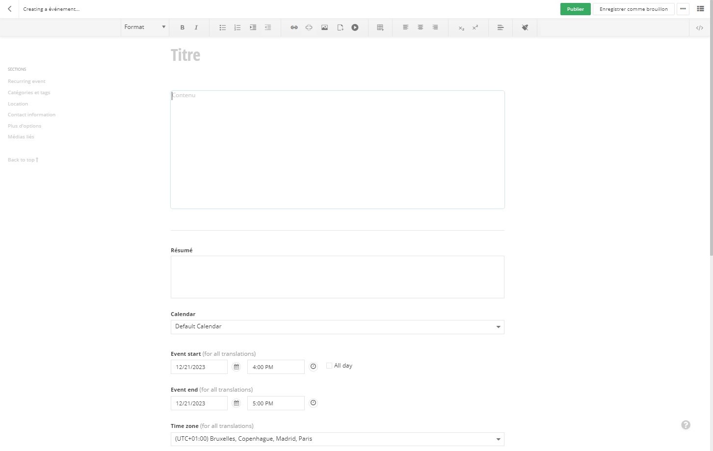Open the Format dropdown

coord(145,27)
